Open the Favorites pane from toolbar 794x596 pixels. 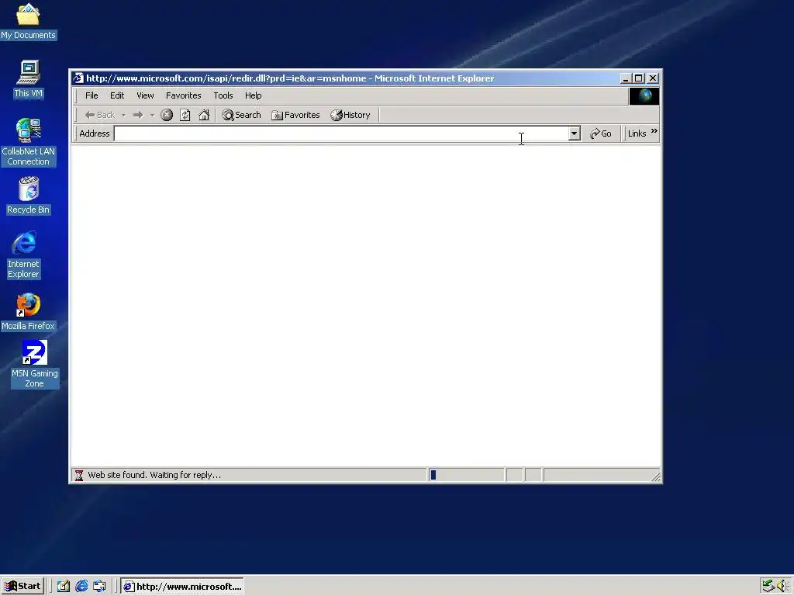pos(295,115)
